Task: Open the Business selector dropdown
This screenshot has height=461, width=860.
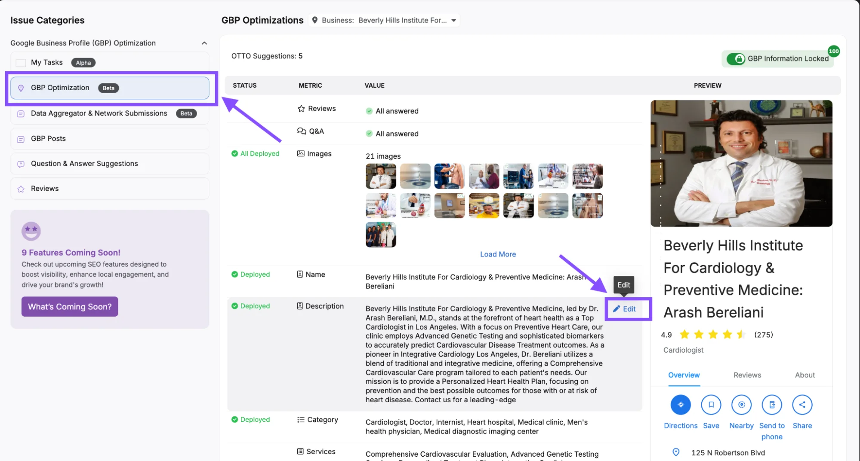Action: (x=384, y=20)
